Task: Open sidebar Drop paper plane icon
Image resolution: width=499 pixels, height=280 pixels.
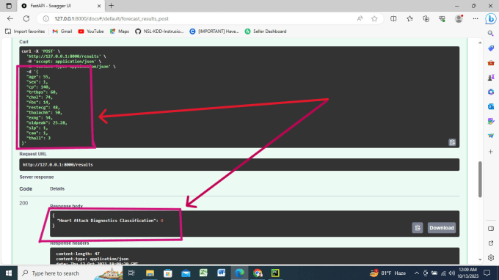Action: 491,136
